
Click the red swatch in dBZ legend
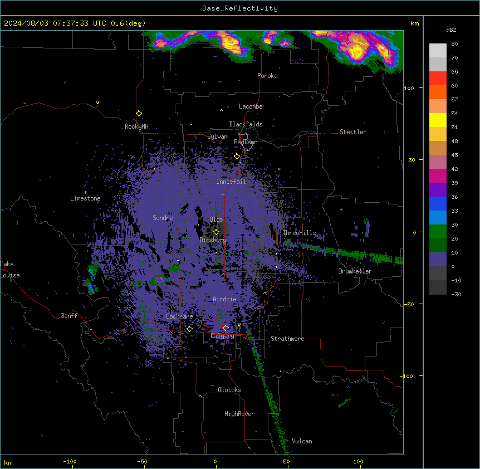[438, 79]
